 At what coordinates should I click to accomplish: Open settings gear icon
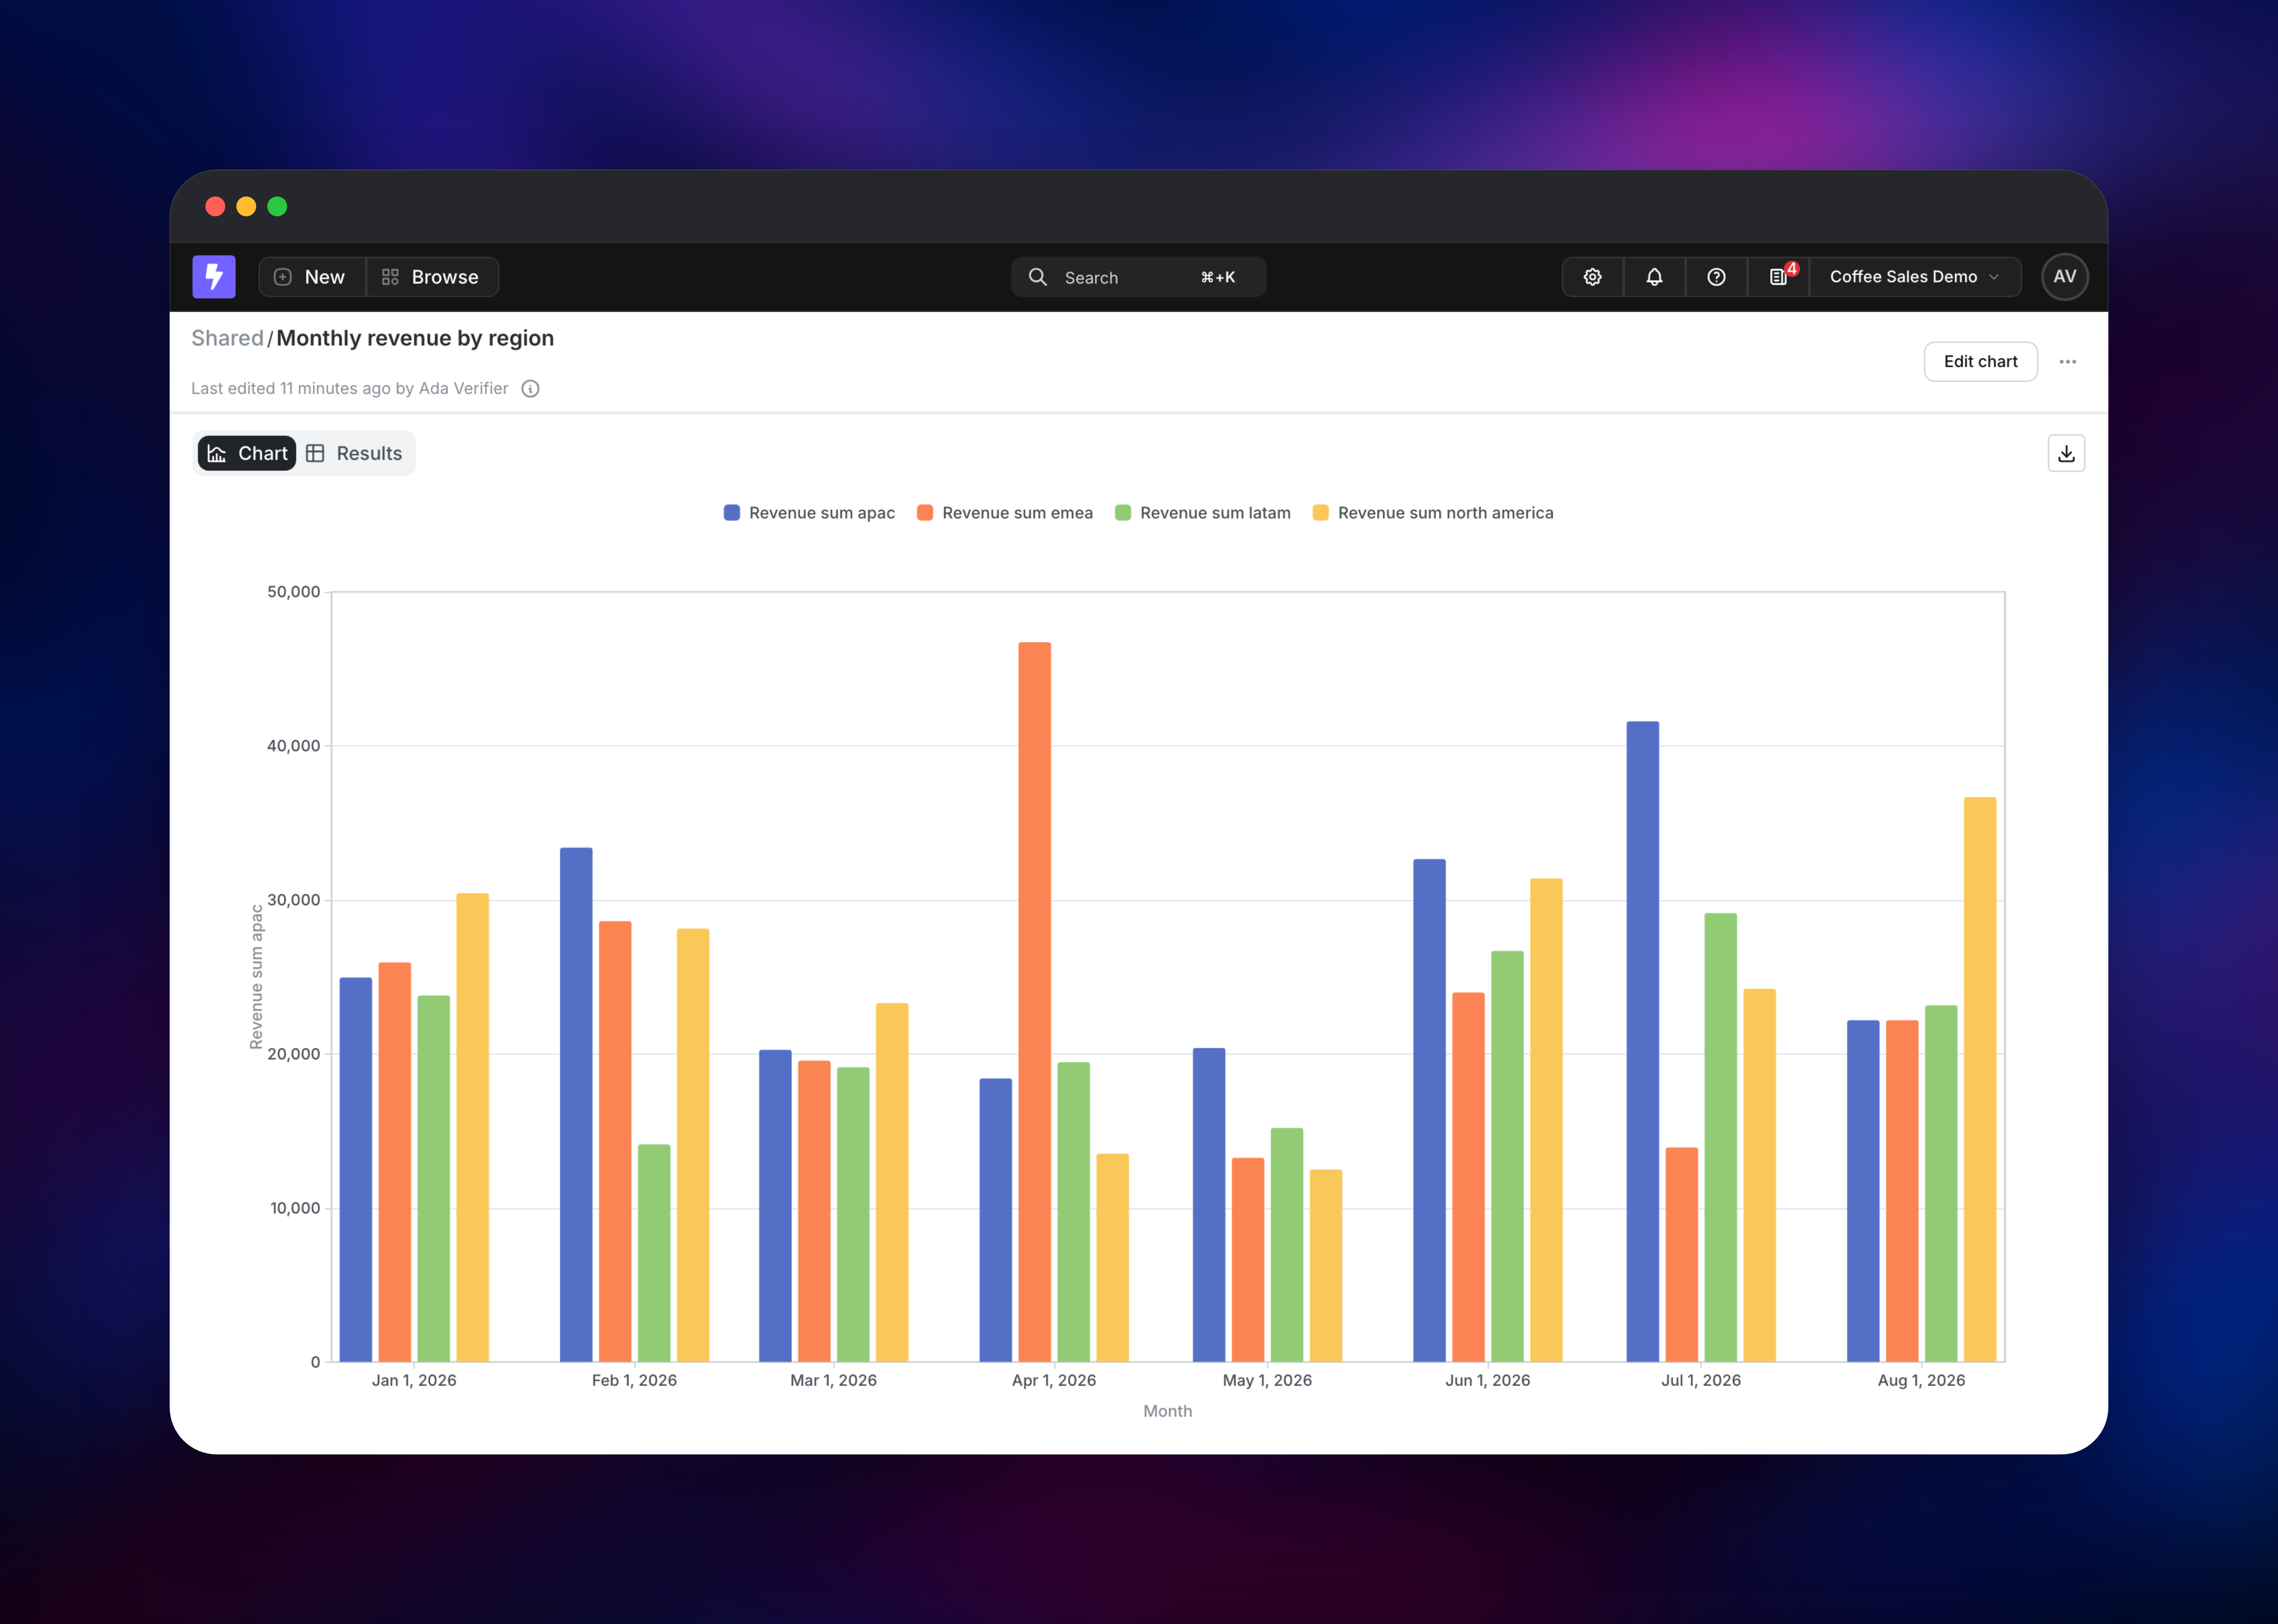(x=1593, y=277)
